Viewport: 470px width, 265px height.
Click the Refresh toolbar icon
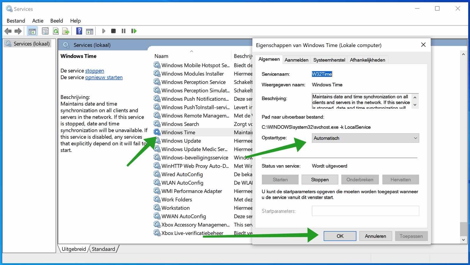56,31
